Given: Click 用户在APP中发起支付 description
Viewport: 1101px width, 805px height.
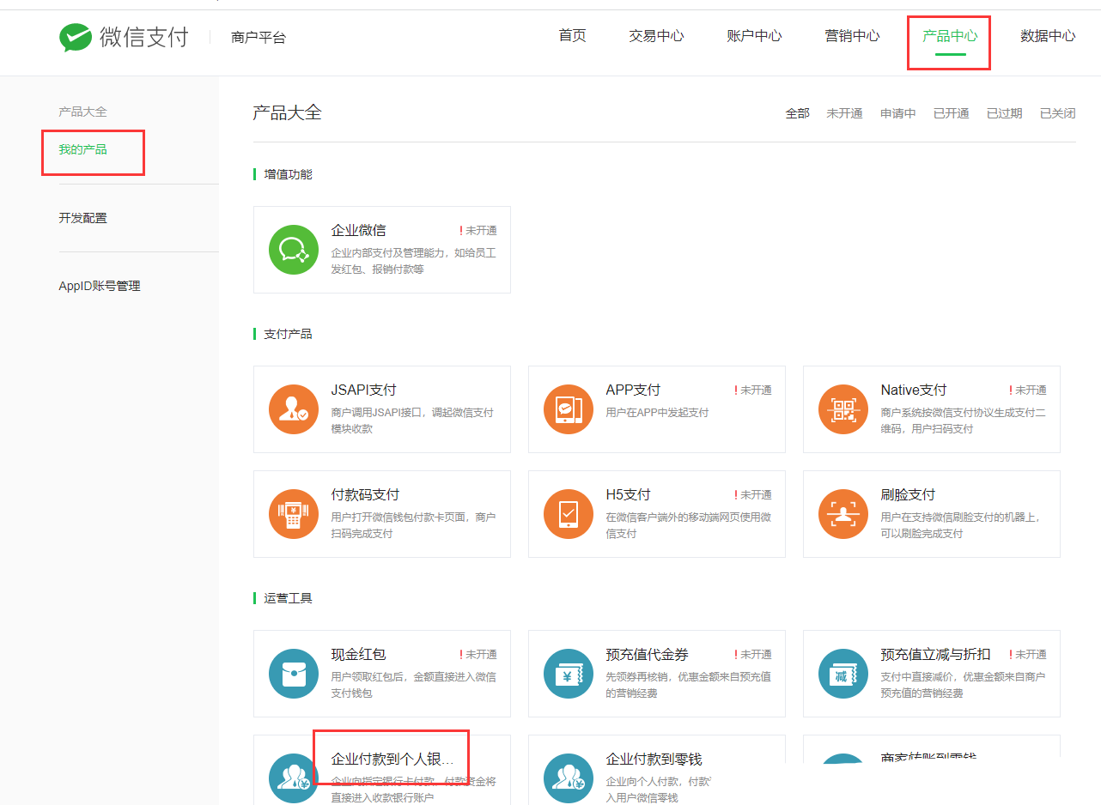Looking at the screenshot, I should (x=658, y=413).
